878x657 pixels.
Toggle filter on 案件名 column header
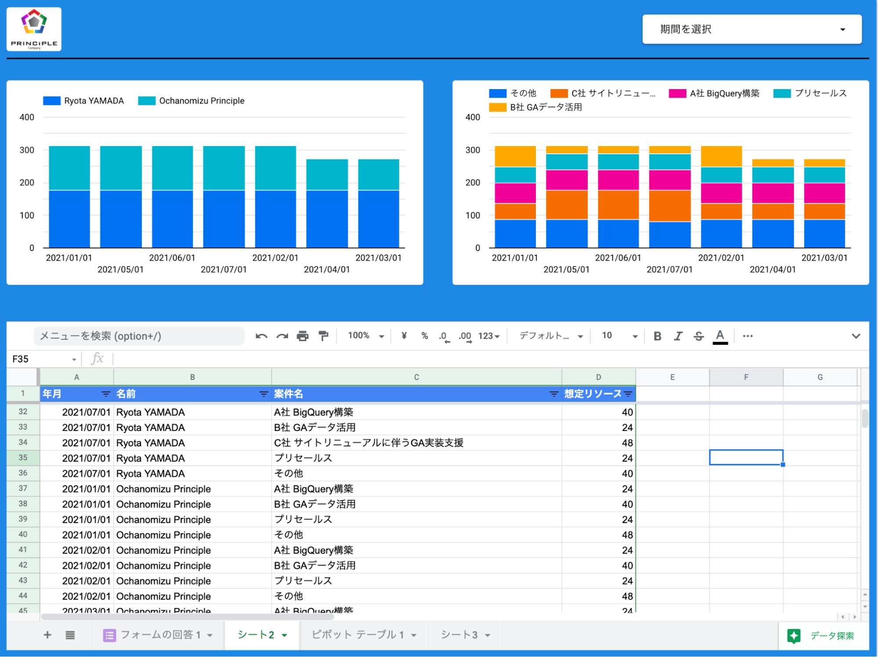click(x=554, y=394)
